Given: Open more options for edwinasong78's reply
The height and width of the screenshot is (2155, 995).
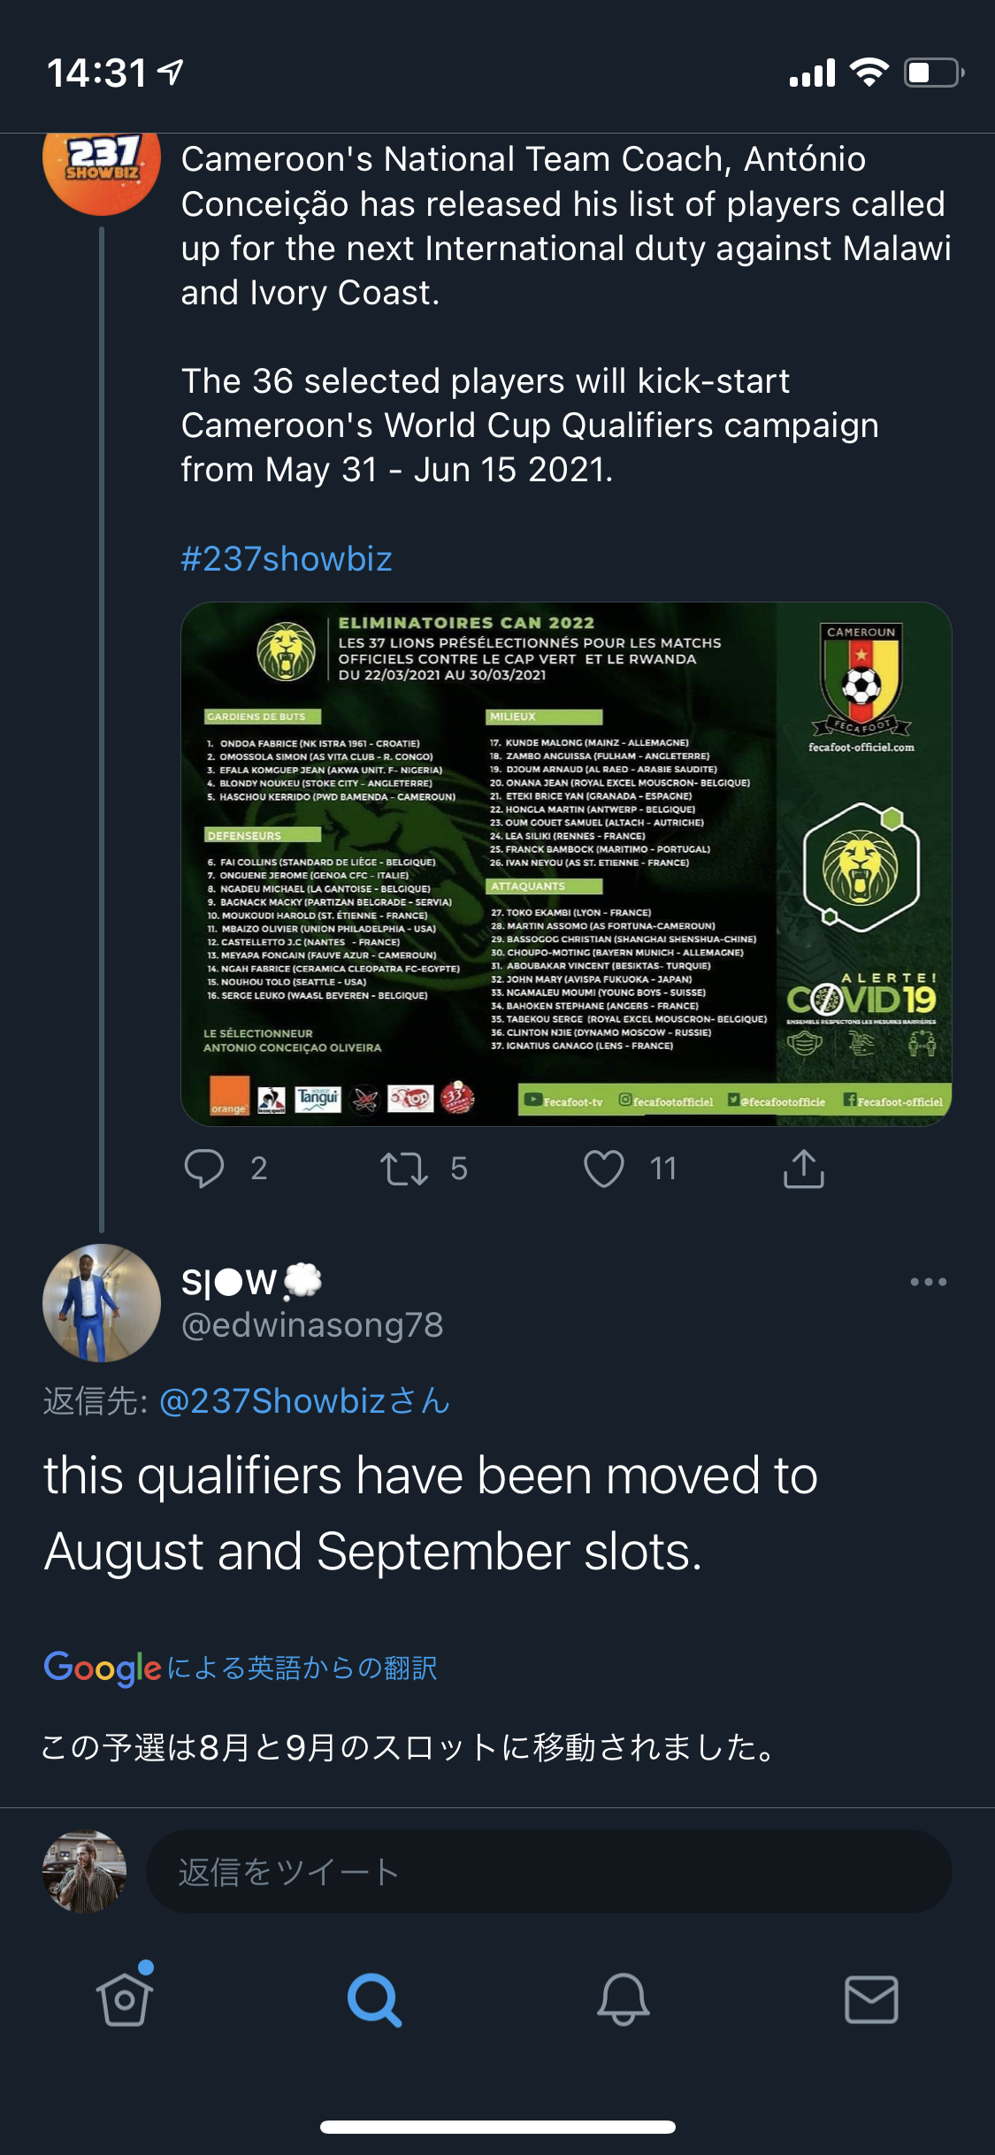Looking at the screenshot, I should coord(928,1282).
